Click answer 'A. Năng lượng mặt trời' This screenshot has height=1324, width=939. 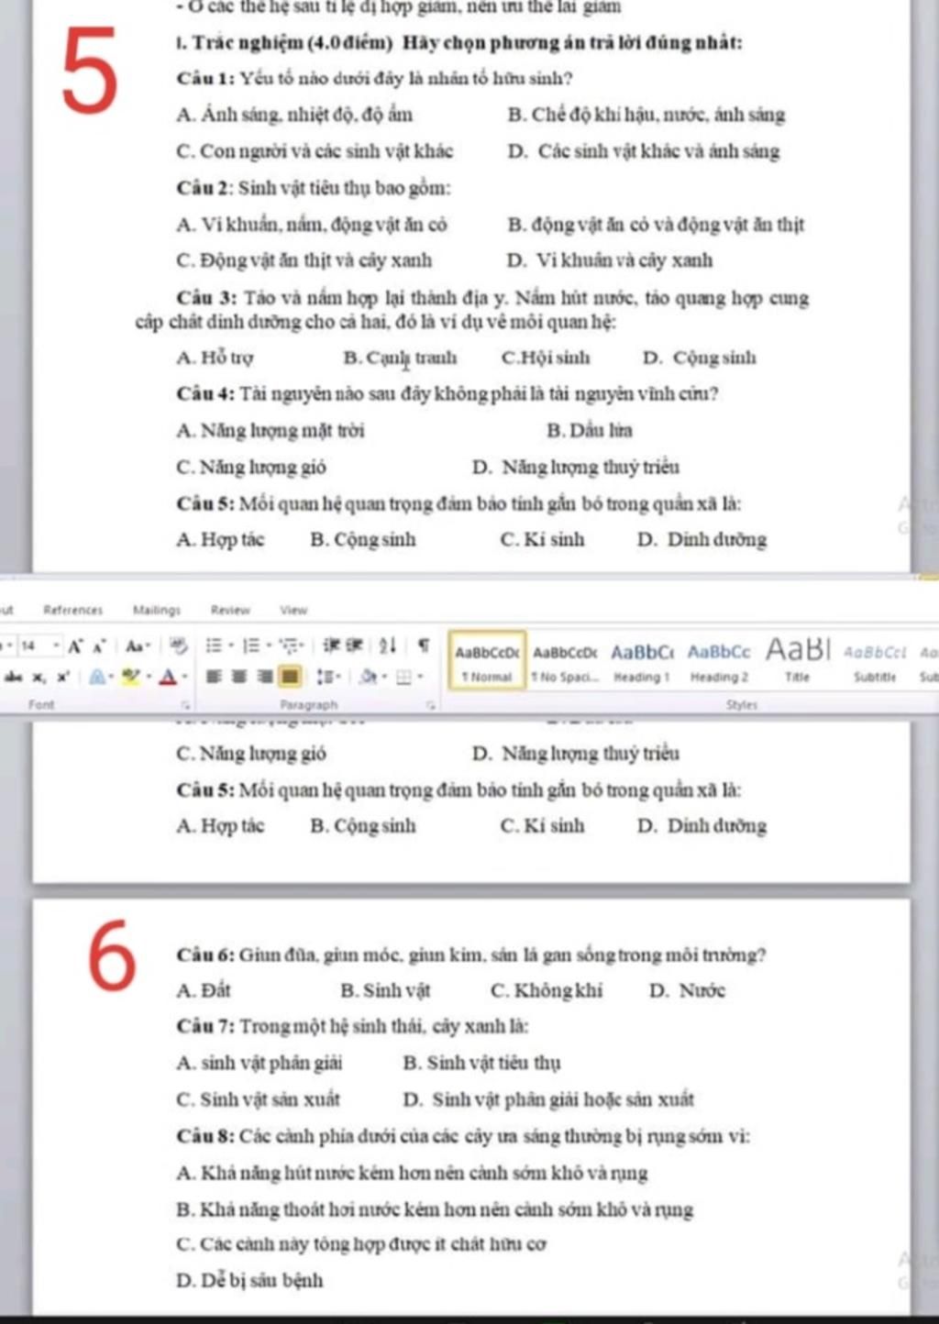pyautogui.click(x=271, y=430)
